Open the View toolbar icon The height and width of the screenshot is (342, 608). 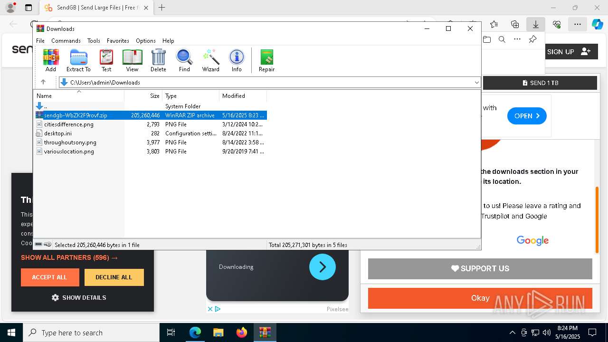click(132, 60)
